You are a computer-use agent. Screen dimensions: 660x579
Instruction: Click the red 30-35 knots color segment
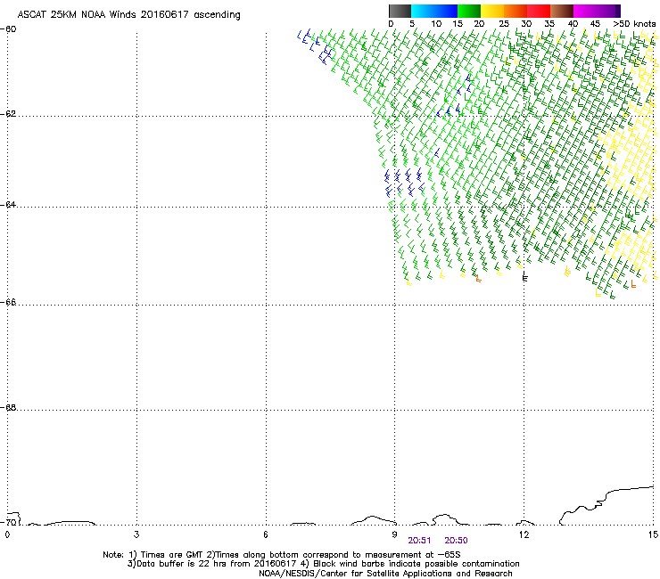tap(539, 11)
